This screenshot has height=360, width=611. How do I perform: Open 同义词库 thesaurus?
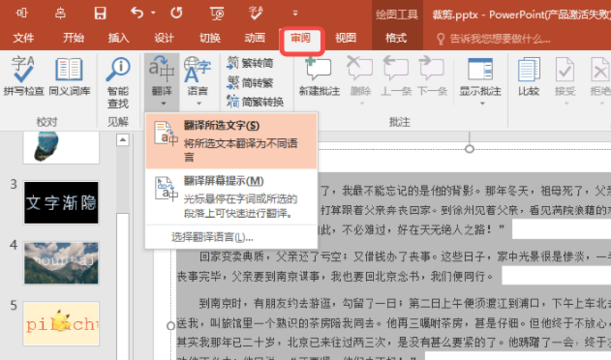[x=69, y=76]
